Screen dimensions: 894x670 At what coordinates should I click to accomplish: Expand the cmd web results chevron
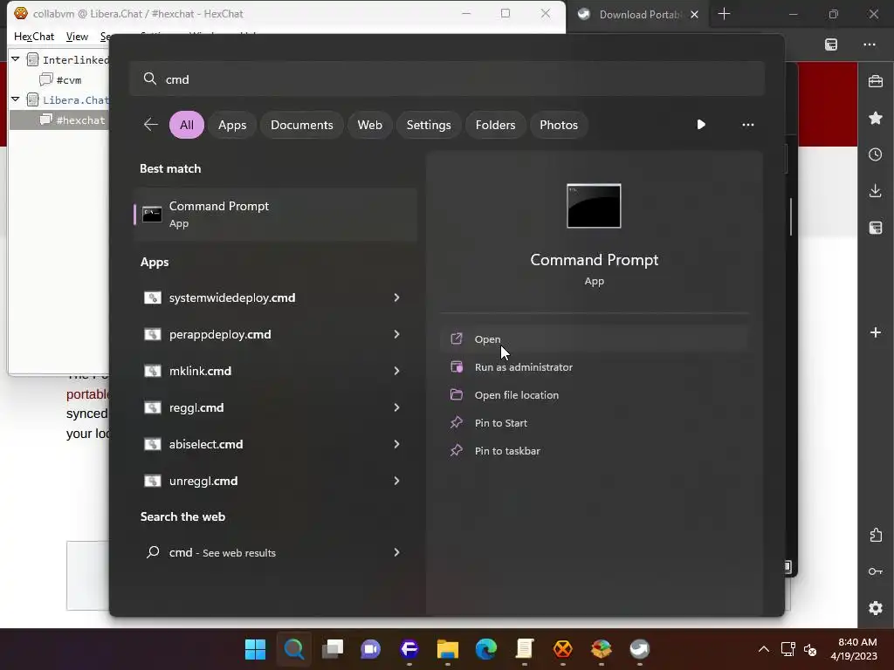396,552
